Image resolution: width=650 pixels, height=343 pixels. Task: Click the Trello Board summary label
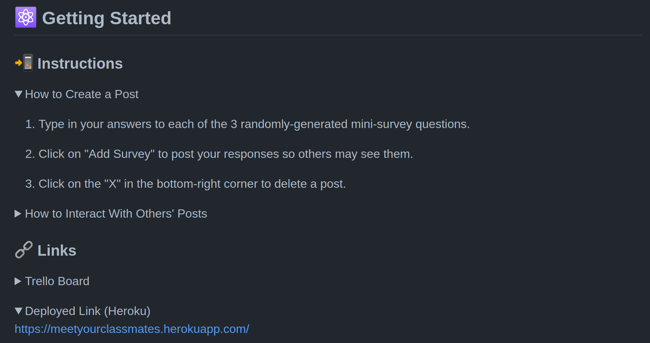tap(57, 281)
